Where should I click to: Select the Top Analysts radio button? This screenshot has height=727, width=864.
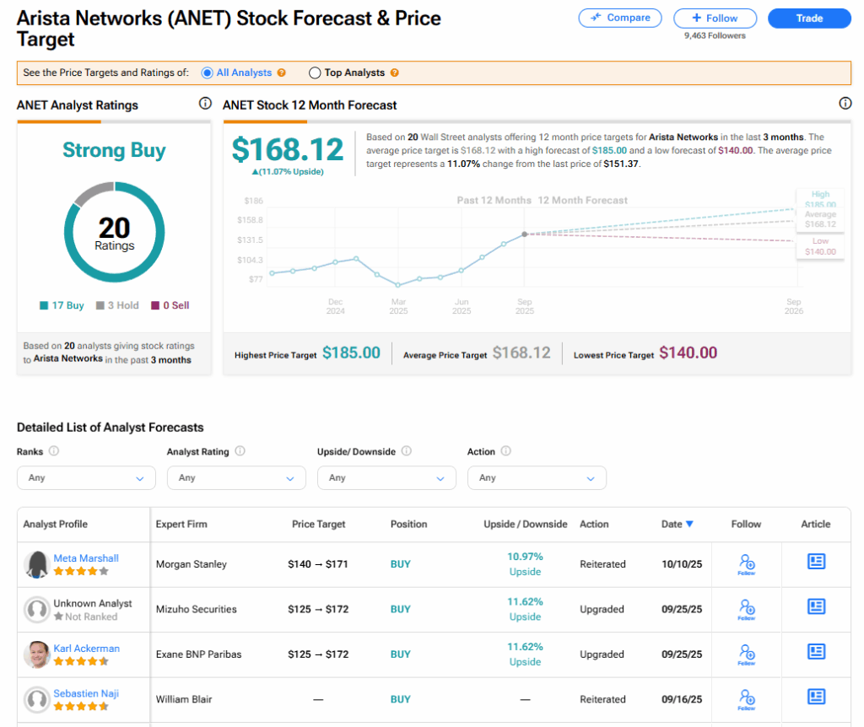point(315,73)
